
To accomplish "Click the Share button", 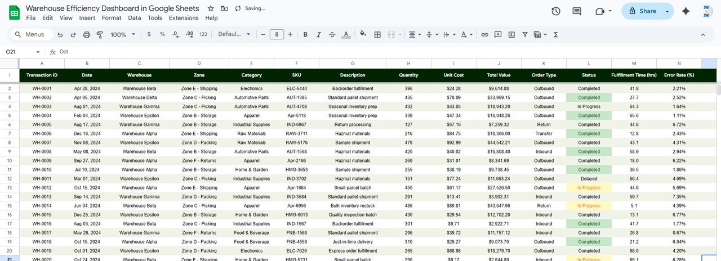I will click(x=642, y=11).
